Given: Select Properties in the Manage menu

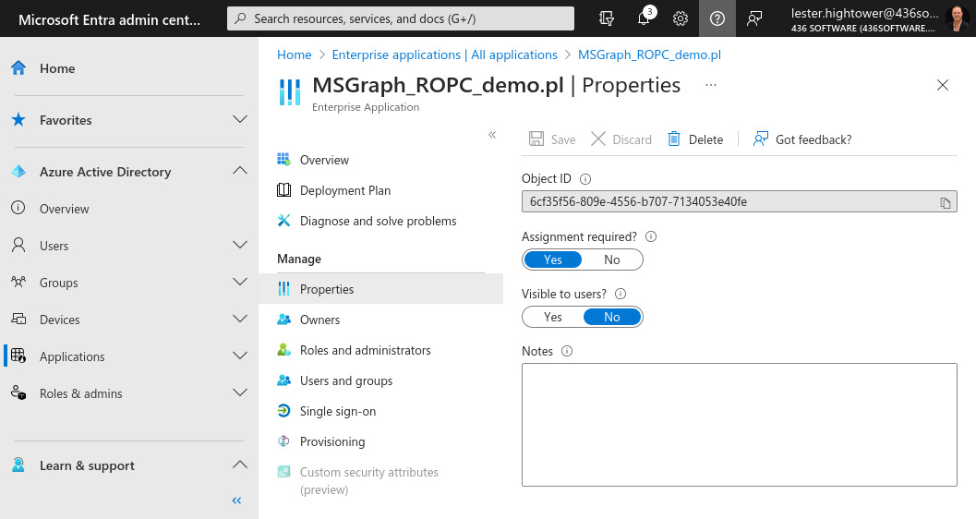Looking at the screenshot, I should (381, 289).
